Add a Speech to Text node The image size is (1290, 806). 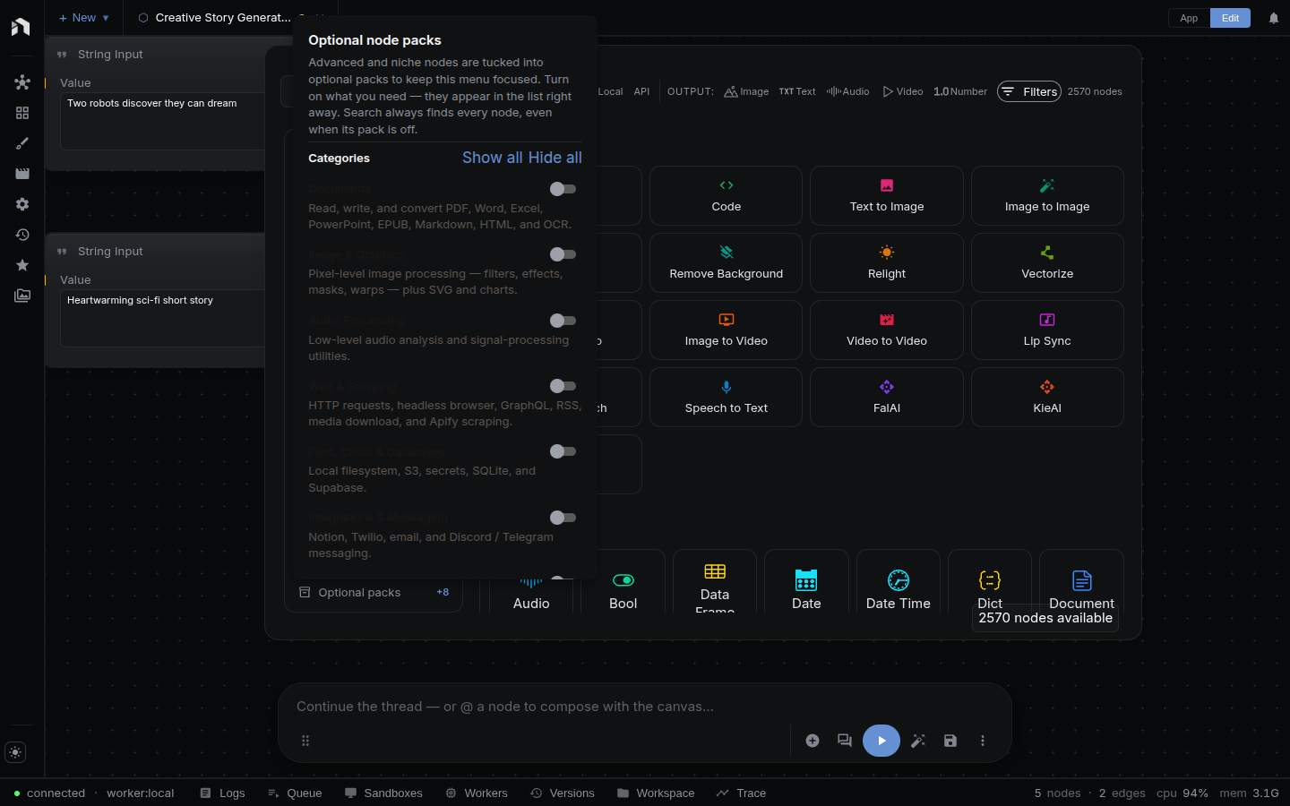point(726,397)
